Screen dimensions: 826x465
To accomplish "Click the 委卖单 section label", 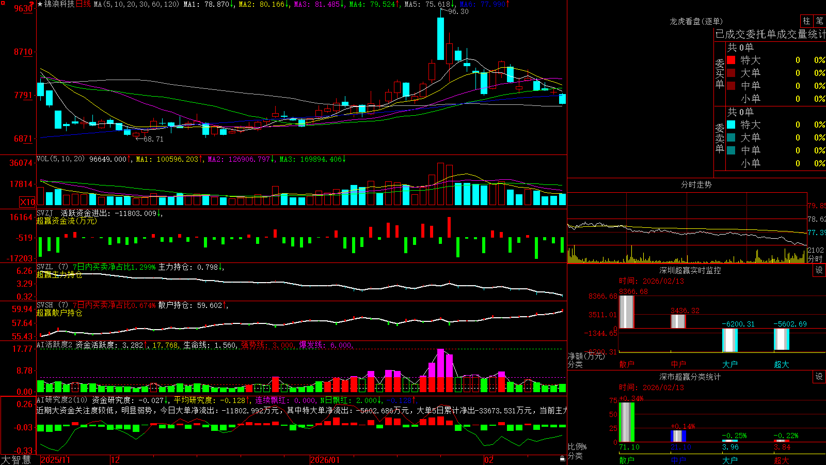I will (720, 138).
